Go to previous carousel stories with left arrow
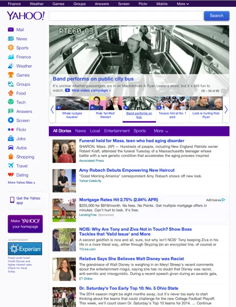The height and width of the screenshot is (307, 236). coord(52,110)
